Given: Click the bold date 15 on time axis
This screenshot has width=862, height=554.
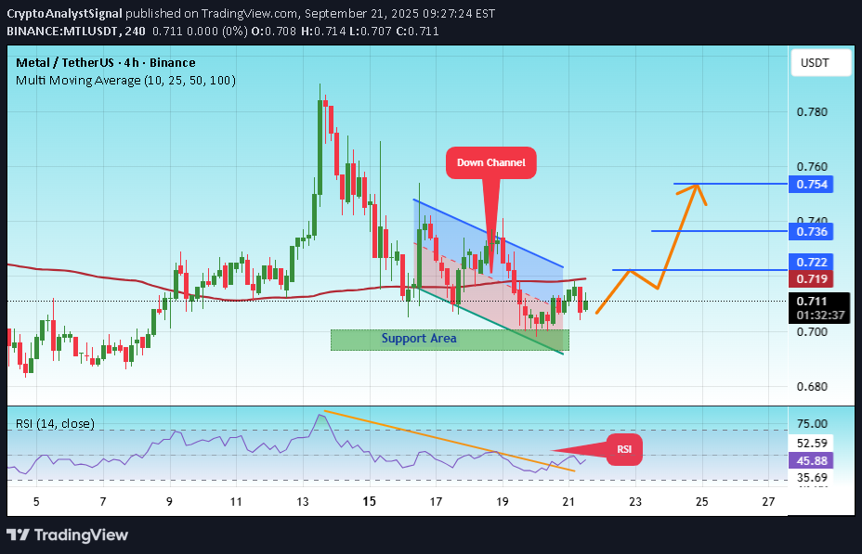Looking at the screenshot, I should (370, 501).
